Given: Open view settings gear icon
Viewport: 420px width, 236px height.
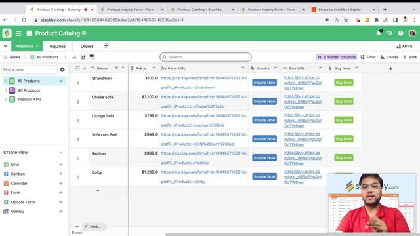Looking at the screenshot, I should pos(62,69).
